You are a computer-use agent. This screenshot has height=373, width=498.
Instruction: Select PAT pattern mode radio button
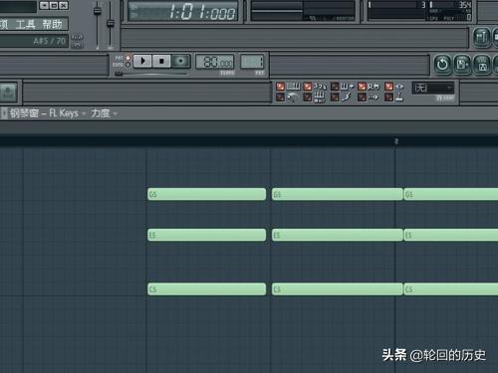point(127,58)
